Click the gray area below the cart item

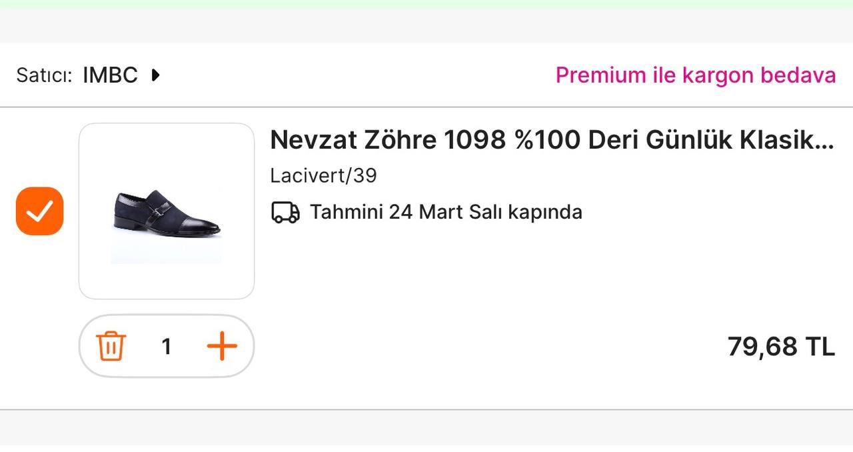point(426,427)
